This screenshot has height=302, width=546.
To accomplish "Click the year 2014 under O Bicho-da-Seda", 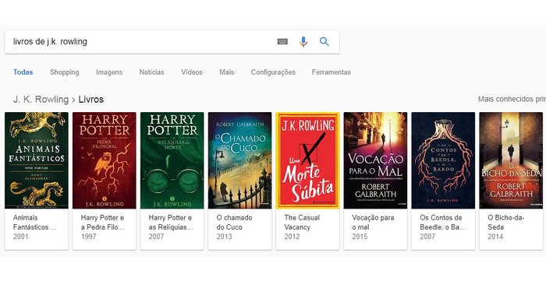I will tap(495, 237).
